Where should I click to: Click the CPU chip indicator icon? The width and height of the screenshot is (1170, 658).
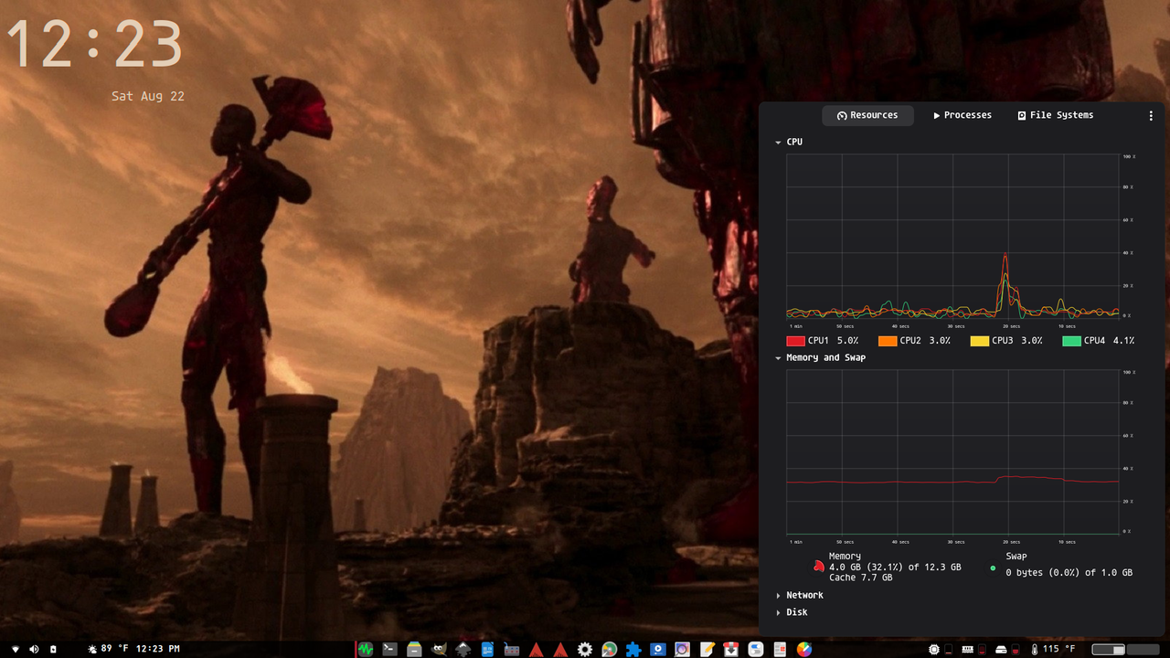point(934,649)
